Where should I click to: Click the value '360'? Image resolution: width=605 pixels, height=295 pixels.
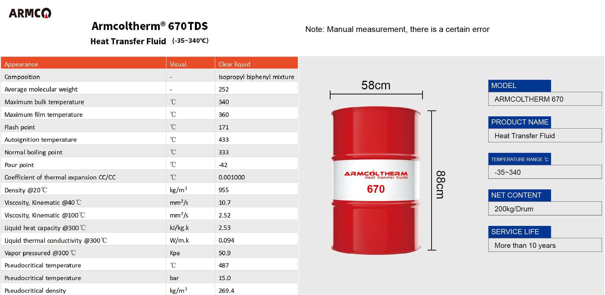(x=224, y=115)
